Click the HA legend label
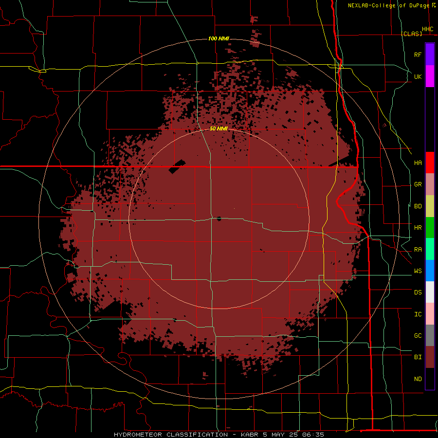 (418, 163)
